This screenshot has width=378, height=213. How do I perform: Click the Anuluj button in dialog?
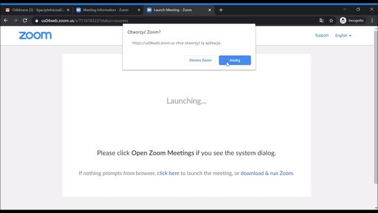point(235,60)
